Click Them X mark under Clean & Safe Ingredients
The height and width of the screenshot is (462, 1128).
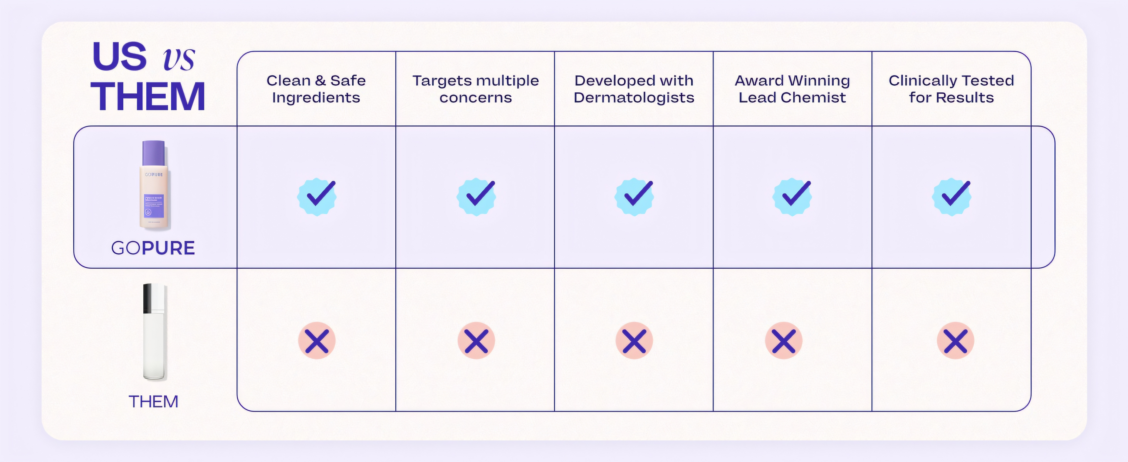click(x=317, y=341)
